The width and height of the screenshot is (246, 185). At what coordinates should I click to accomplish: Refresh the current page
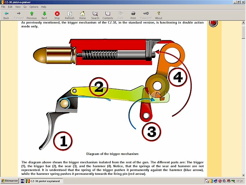tap(70, 15)
